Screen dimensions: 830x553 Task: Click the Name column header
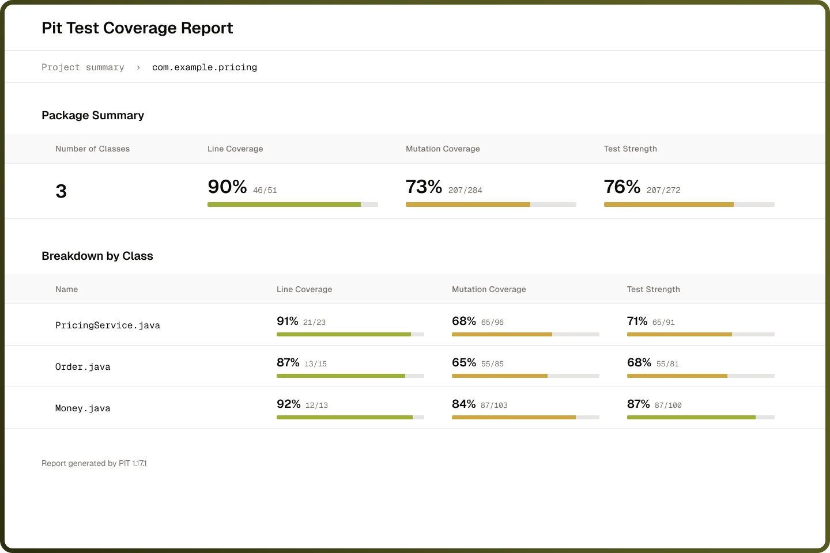coord(67,289)
